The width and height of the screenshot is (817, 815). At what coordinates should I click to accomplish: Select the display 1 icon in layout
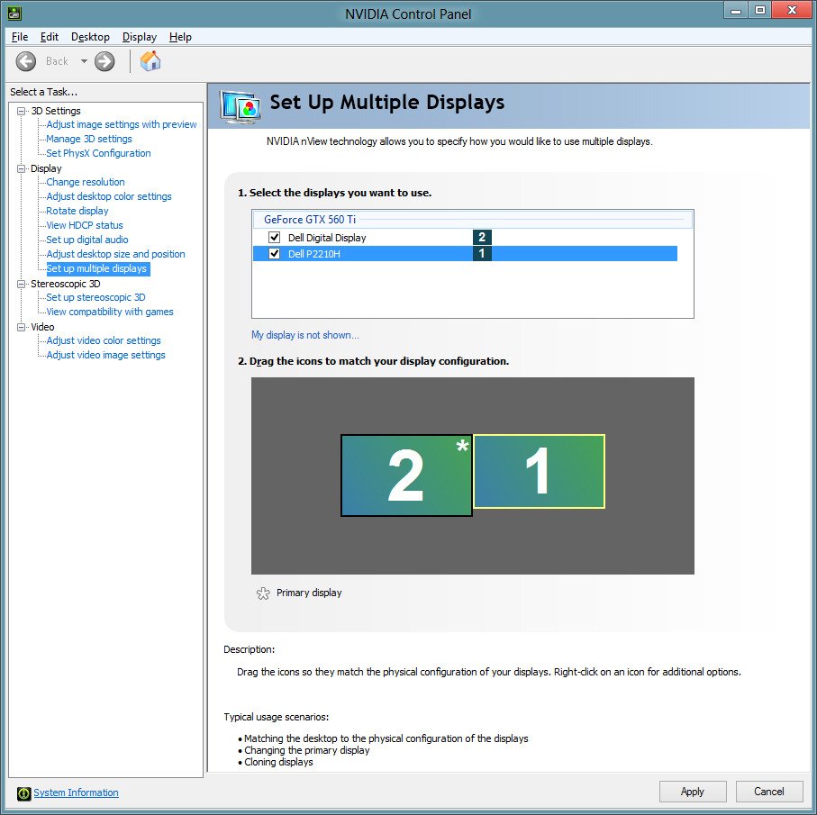coord(539,471)
